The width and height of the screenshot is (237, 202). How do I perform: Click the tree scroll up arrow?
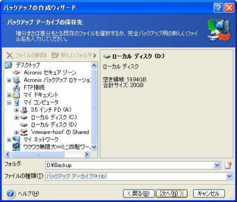[94, 66]
